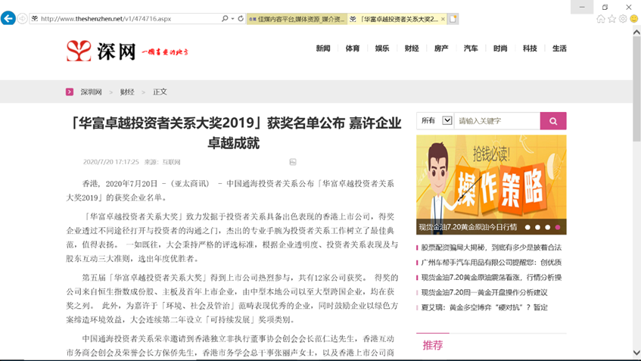Viewport: 641px width, 361px height.
Task: Open the 生活 navigation menu
Action: point(559,48)
